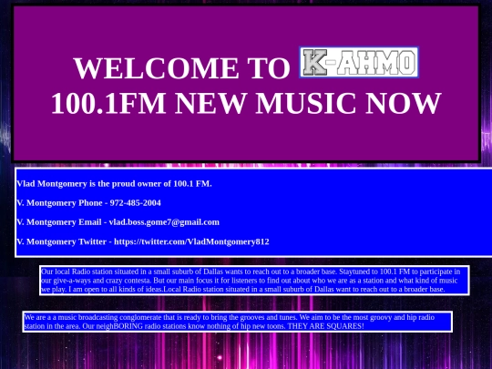
Task: Click the heading line "WELCOME TO"
Action: (x=182, y=68)
